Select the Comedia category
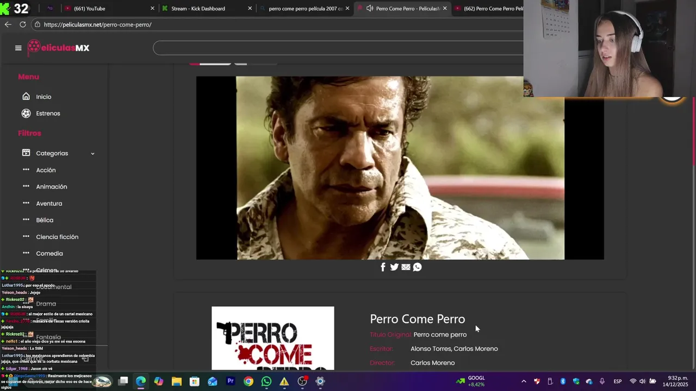Viewport: 696px width, 391px height. [49, 254]
